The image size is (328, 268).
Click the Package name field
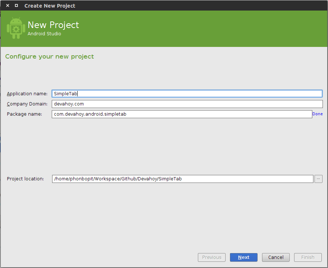coord(182,114)
